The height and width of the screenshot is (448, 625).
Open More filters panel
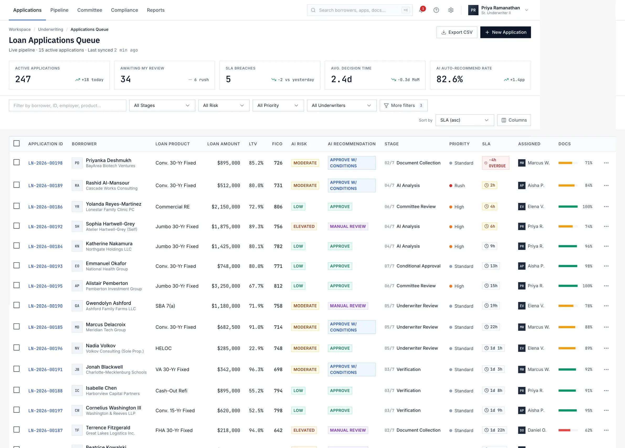coord(404,105)
